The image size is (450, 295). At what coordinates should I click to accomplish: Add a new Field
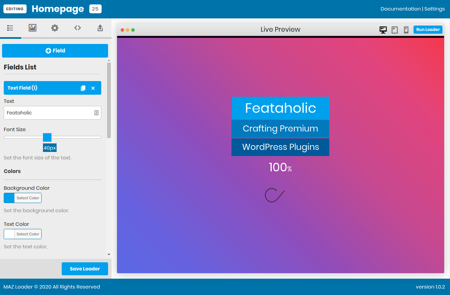pos(55,51)
